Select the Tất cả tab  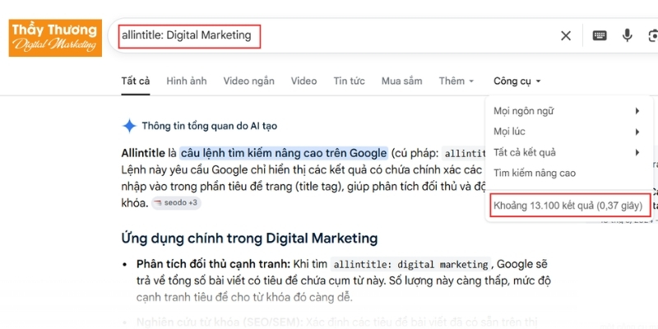[x=136, y=81]
